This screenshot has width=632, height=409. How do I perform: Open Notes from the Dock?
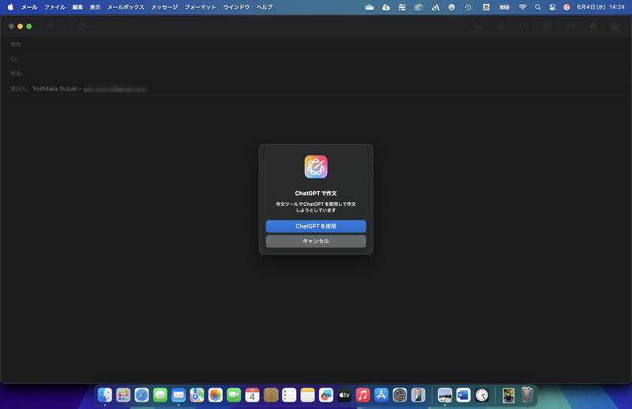(x=307, y=395)
